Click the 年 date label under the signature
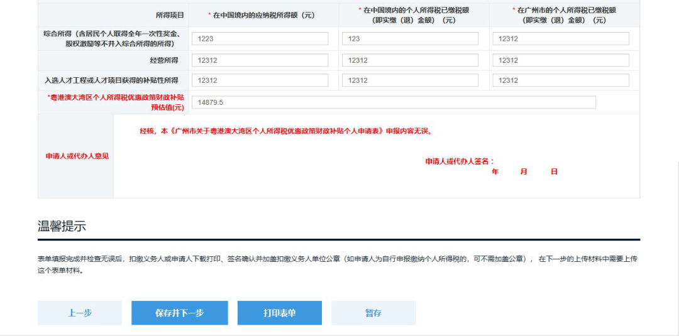The image size is (679, 336). point(495,171)
